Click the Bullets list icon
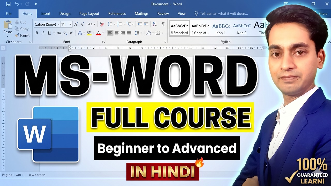331x186 pixels. coord(110,24)
